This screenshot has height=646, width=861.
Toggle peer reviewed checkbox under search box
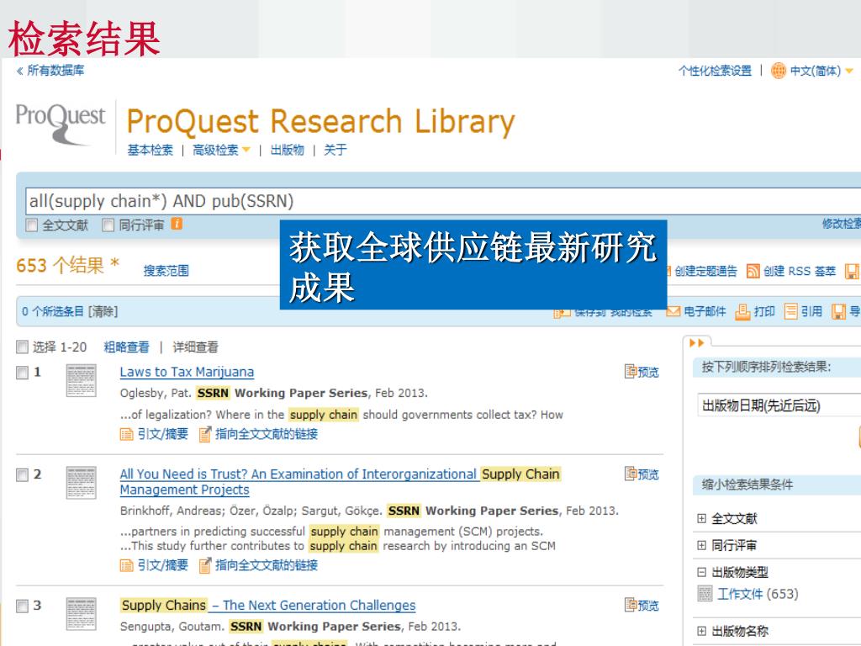click(108, 225)
